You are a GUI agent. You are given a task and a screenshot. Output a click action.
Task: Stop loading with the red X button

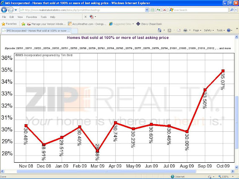[x=164, y=10]
